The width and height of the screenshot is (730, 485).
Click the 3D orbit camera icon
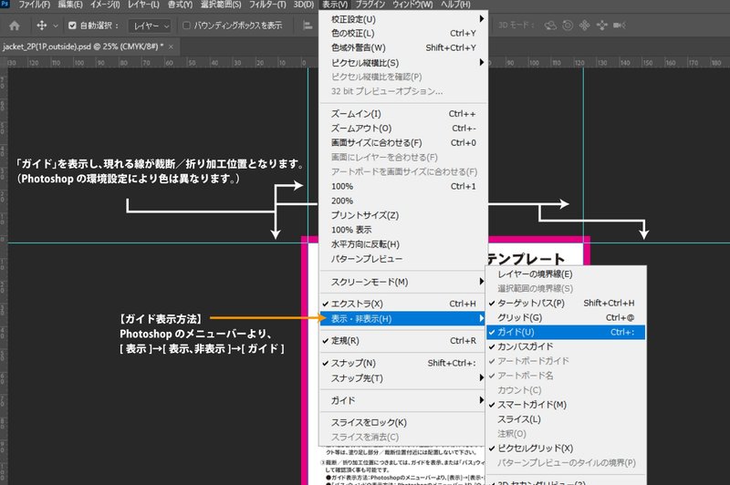(550, 26)
